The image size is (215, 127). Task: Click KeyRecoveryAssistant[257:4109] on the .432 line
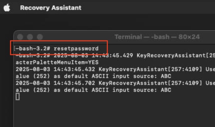tap(150, 69)
